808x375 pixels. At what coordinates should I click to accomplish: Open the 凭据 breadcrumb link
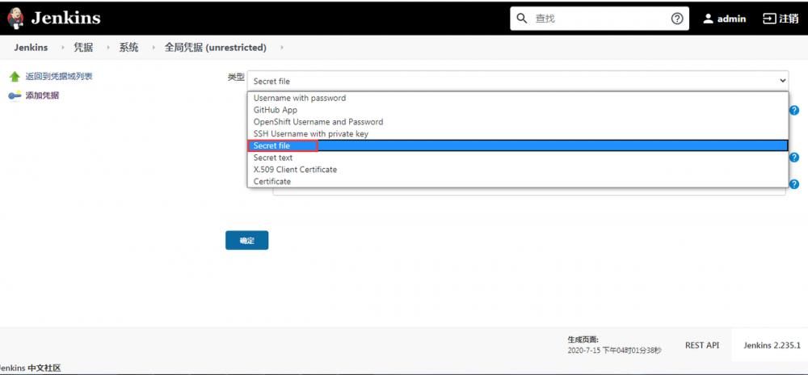pyautogui.click(x=83, y=48)
